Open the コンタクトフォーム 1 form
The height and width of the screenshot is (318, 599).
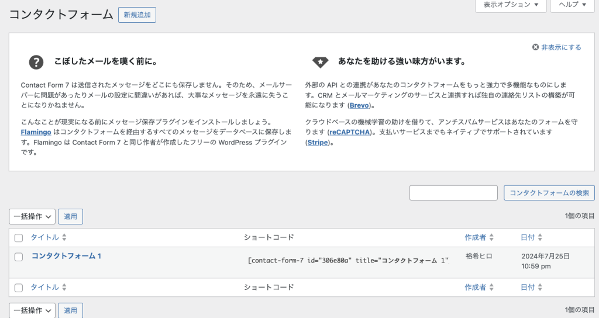pyautogui.click(x=66, y=256)
